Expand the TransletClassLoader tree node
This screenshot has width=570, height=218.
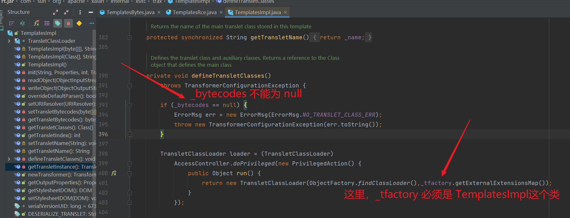point(9,41)
